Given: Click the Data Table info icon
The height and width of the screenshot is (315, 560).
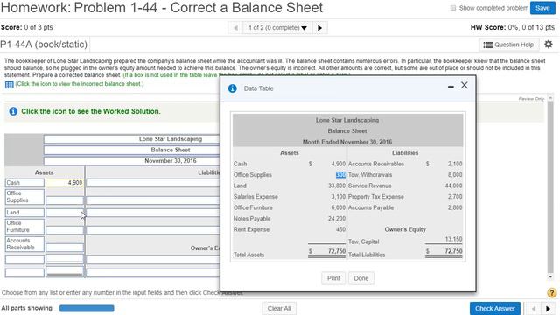Looking at the screenshot, I should pos(232,88).
